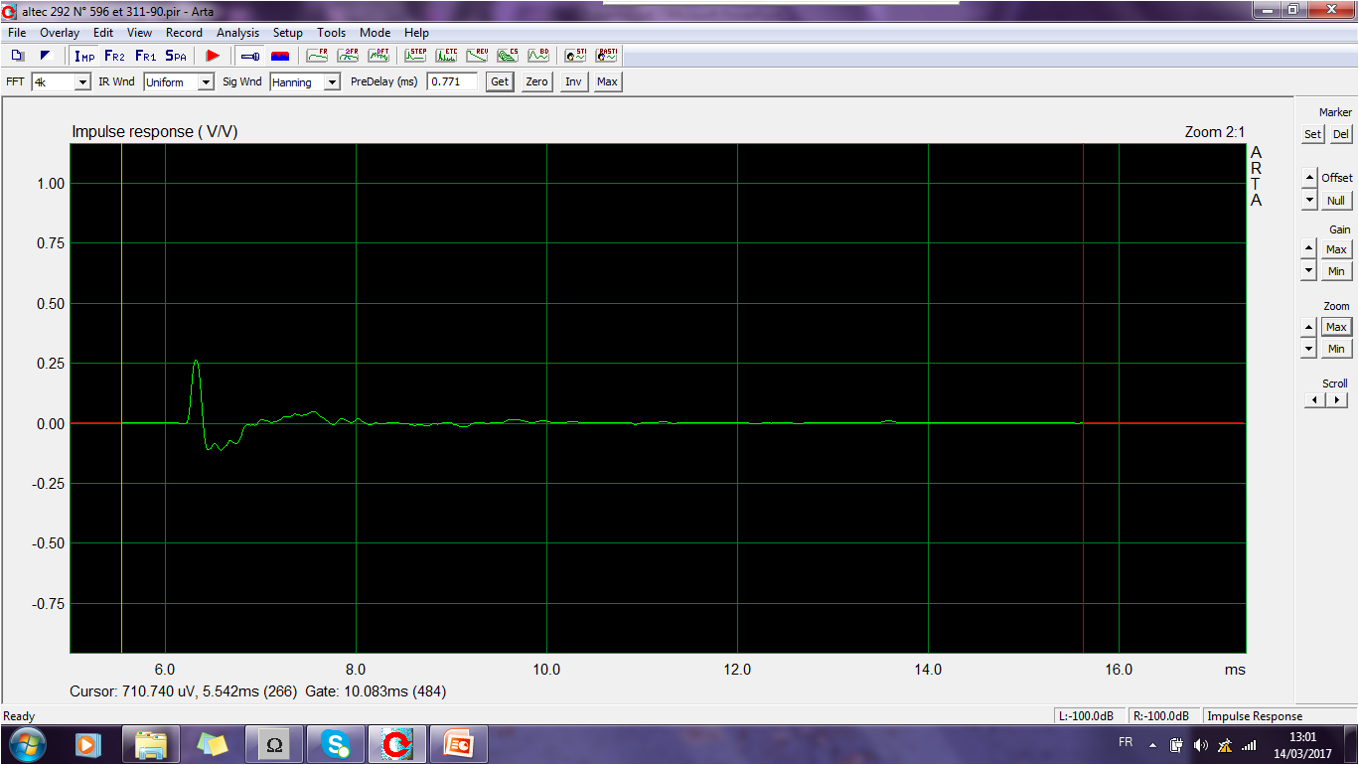This screenshot has height=765, width=1359.
Task: Open the Overlay menu
Action: click(x=59, y=33)
